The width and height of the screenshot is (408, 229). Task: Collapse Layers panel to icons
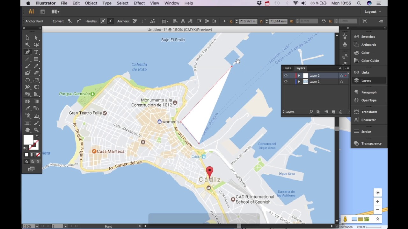(x=340, y=68)
